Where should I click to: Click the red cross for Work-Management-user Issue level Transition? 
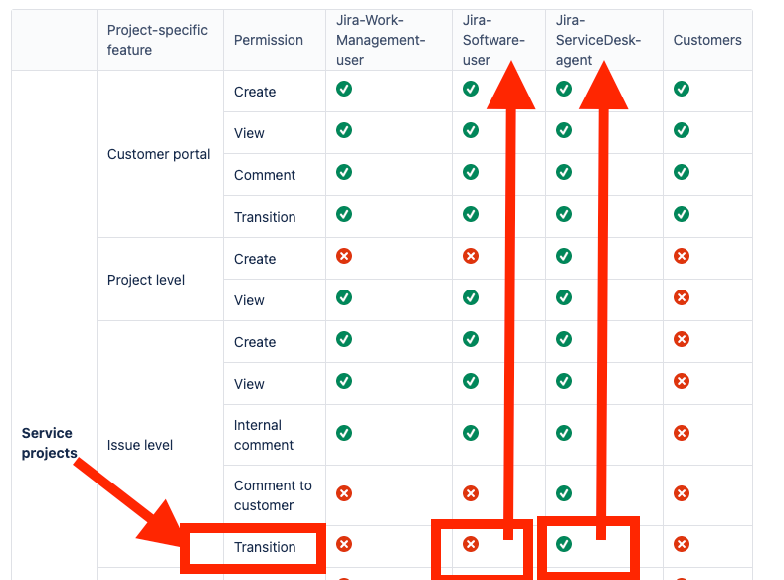(344, 544)
